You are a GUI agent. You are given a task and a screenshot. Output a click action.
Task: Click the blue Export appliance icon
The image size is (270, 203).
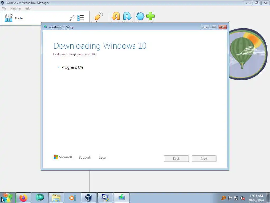[x=127, y=16]
